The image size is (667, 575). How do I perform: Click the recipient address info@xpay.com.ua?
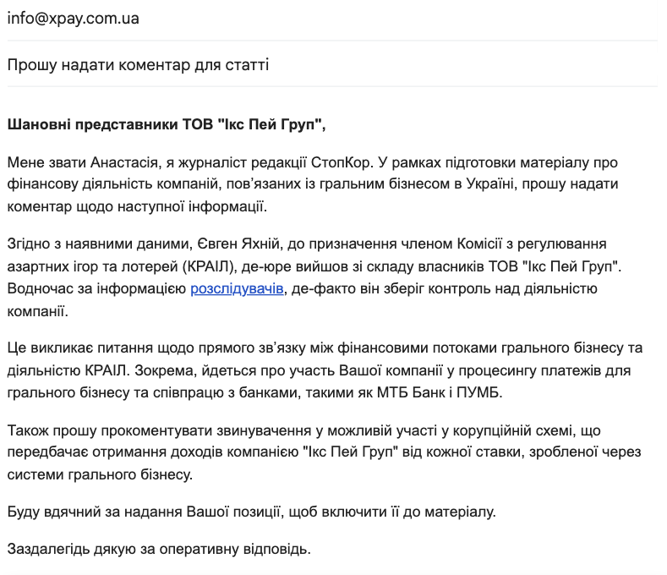(x=73, y=19)
